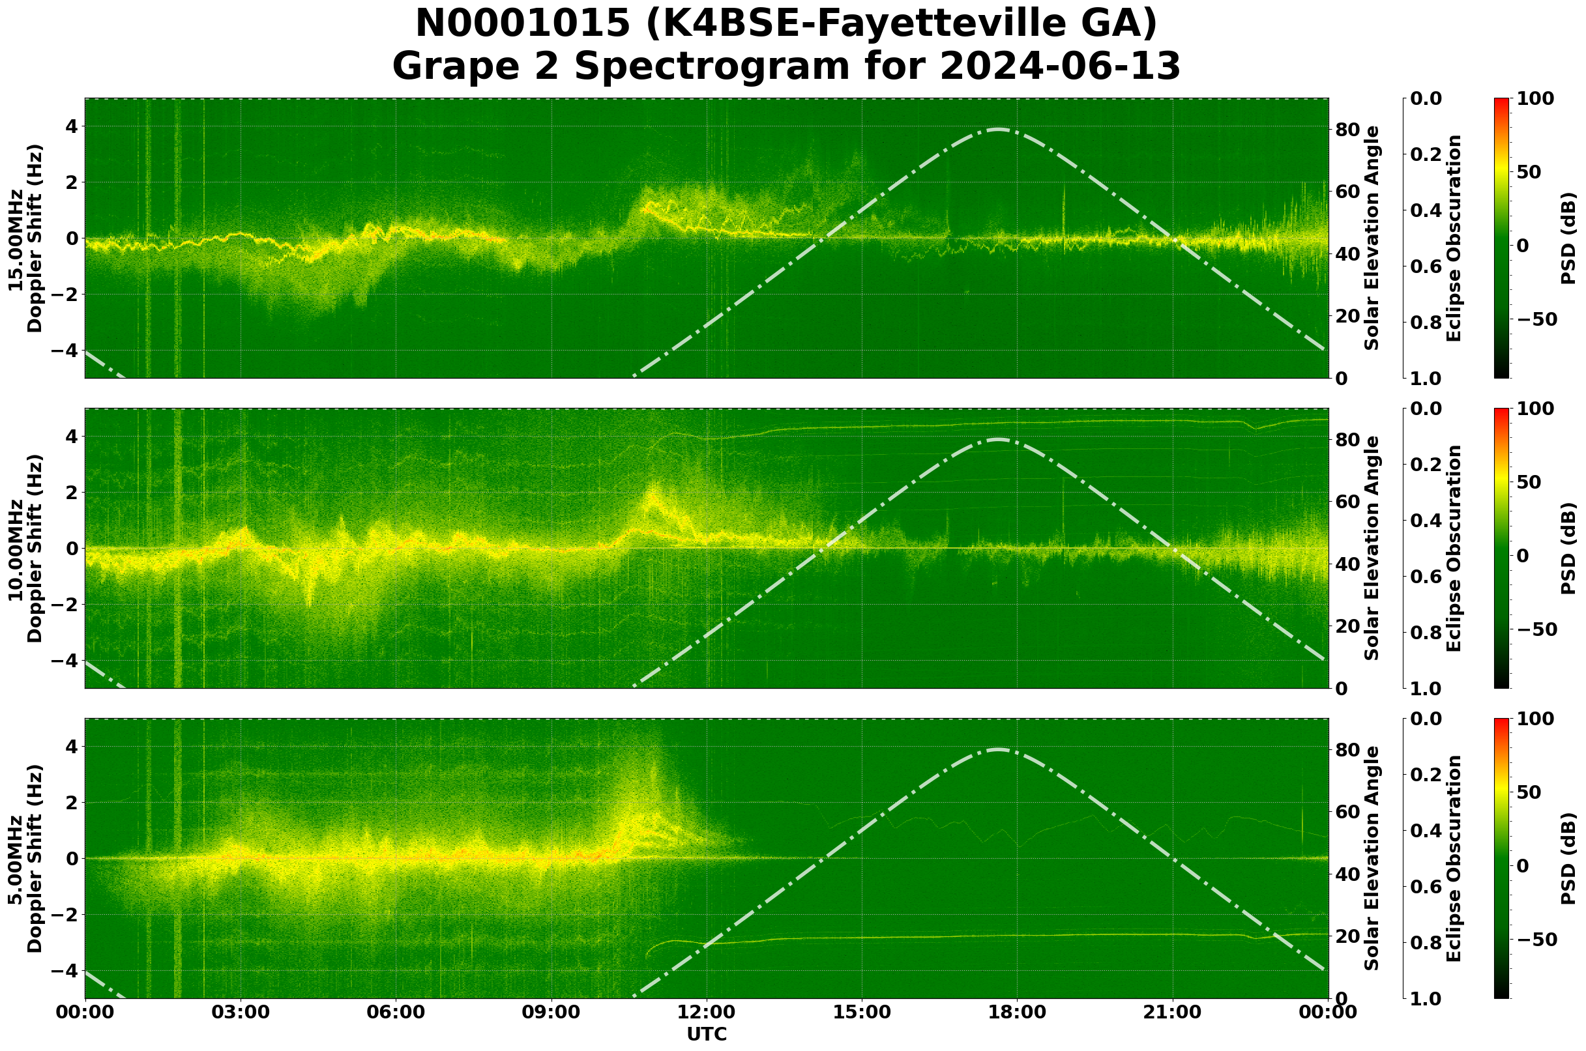Click the top colorbar PSD (dB) label

pos(1568,238)
